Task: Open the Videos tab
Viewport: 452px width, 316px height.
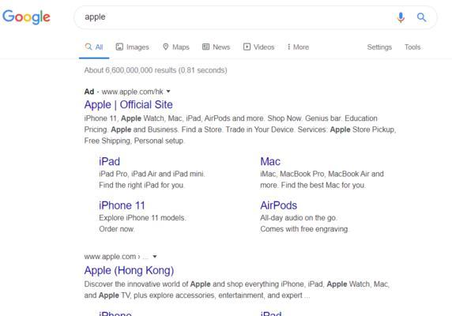Action: (x=258, y=47)
